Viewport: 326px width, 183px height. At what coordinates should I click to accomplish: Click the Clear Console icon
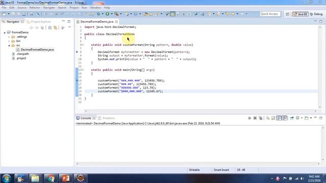click(x=268, y=118)
